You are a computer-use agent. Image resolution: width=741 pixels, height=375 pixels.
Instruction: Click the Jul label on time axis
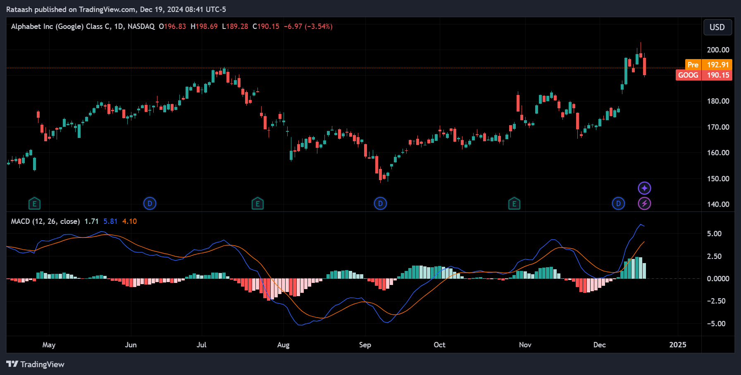202,345
